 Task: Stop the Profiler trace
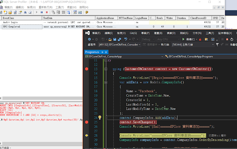[47, 12]
